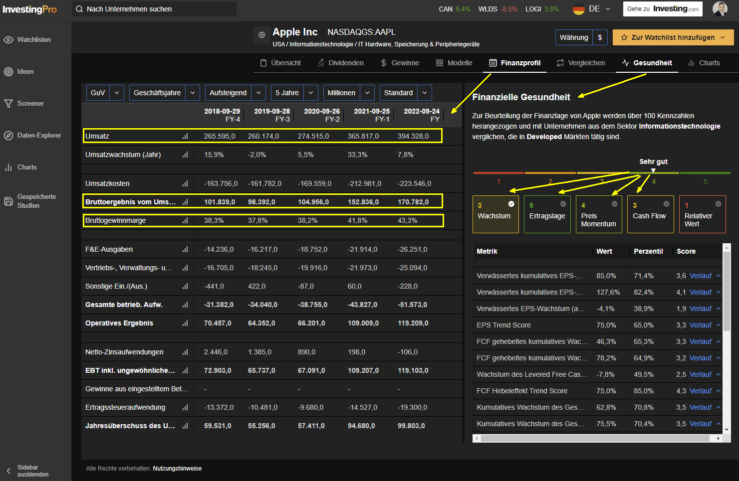
Task: Click the globe icon beside Apple Inc
Action: point(262,35)
